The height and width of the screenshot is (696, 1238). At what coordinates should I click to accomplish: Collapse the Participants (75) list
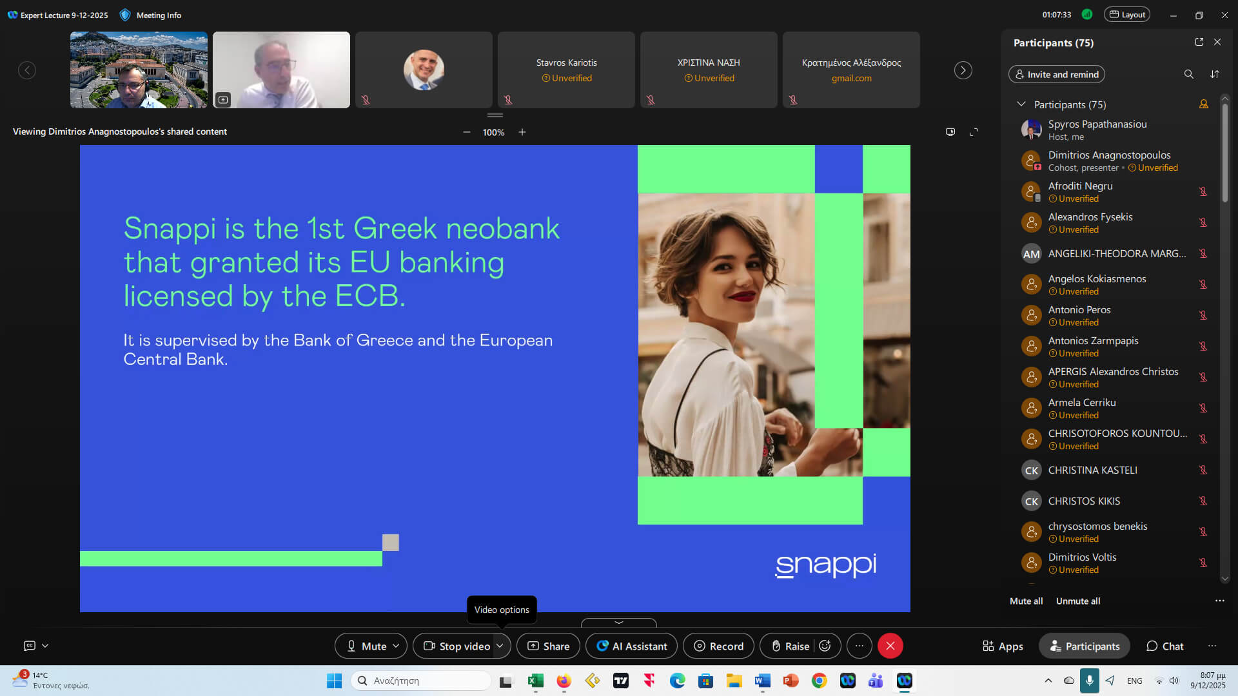click(1021, 104)
